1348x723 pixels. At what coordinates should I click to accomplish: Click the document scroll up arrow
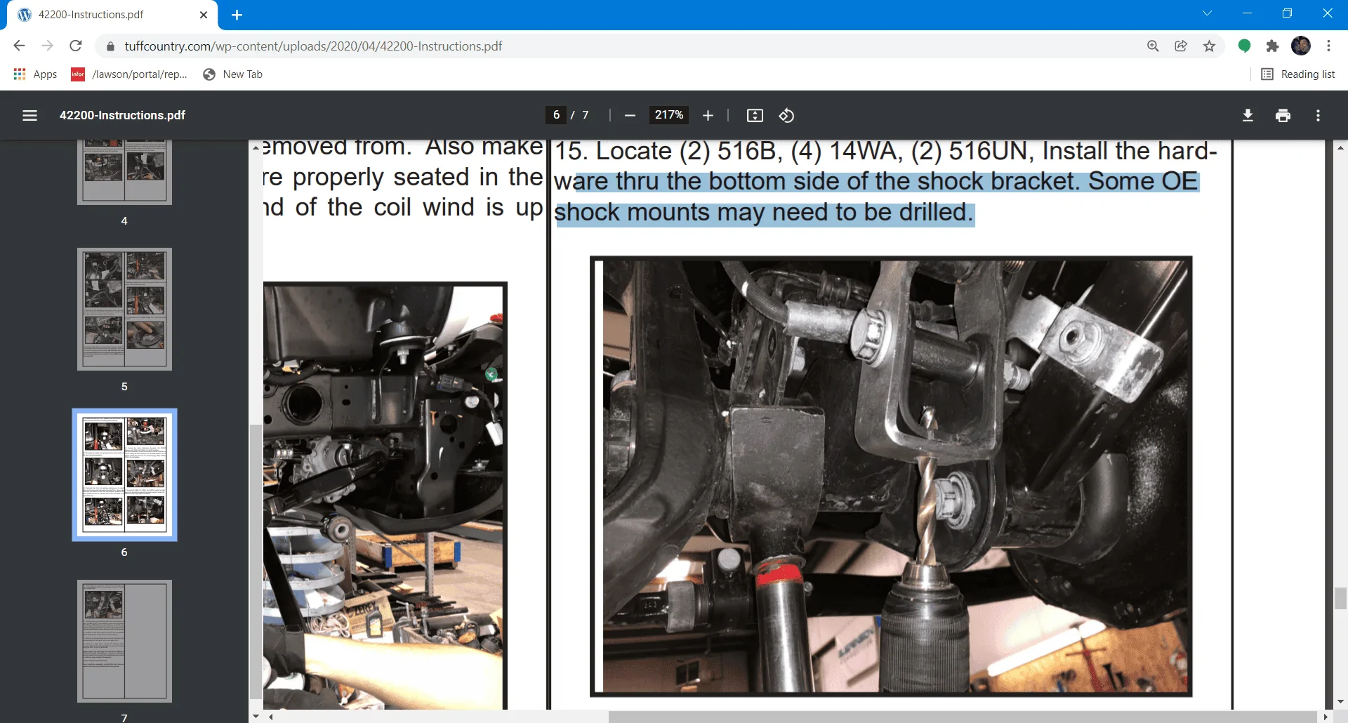(x=1340, y=147)
